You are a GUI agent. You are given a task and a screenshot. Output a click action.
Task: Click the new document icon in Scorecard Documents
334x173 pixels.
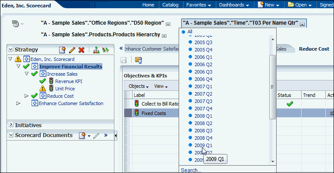(82, 136)
